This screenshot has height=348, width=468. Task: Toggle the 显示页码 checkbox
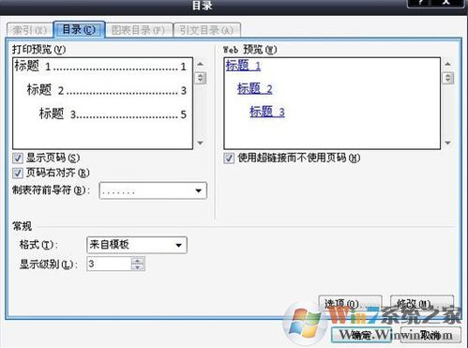(18, 158)
